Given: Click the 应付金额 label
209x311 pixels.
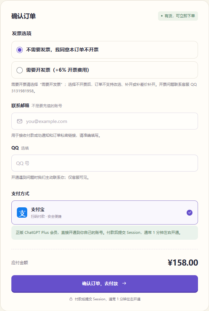Looking at the screenshot, I should click(20, 262).
